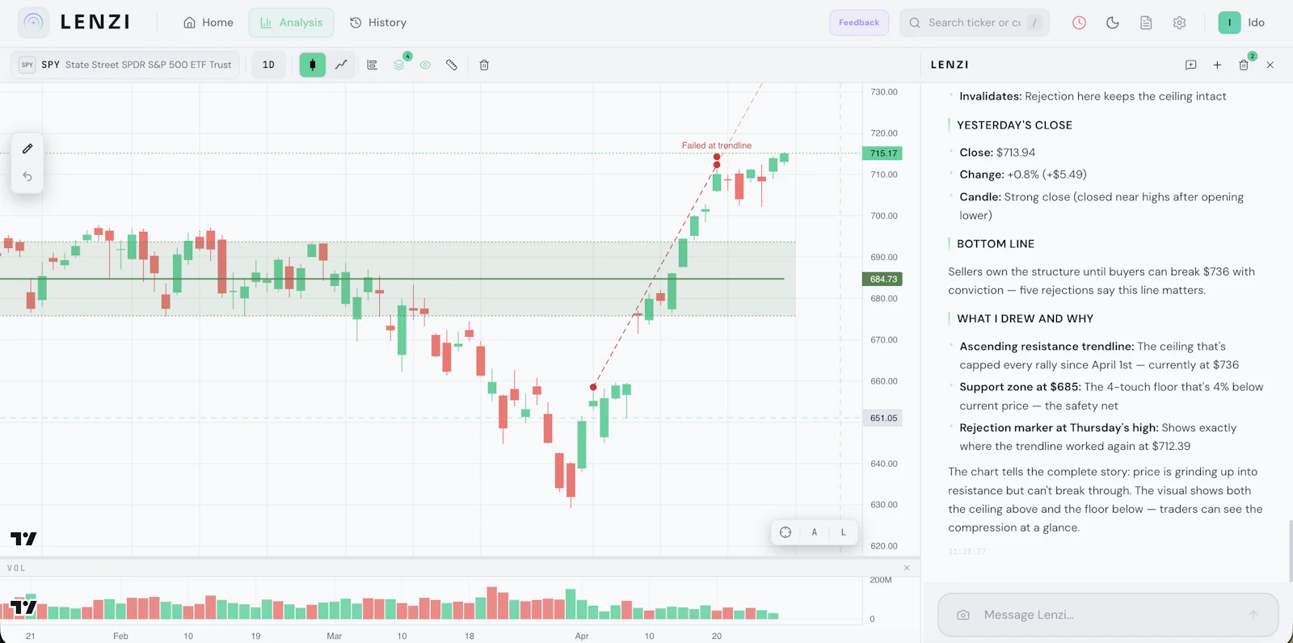This screenshot has width=1293, height=643.
Task: Open the layers icon with badge 4
Action: pyautogui.click(x=399, y=65)
